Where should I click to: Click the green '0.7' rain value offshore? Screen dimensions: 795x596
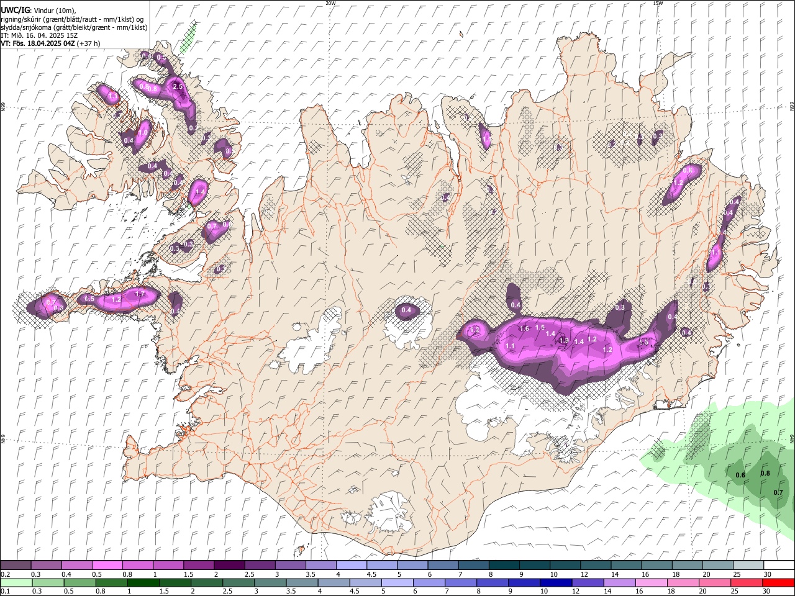(x=778, y=492)
